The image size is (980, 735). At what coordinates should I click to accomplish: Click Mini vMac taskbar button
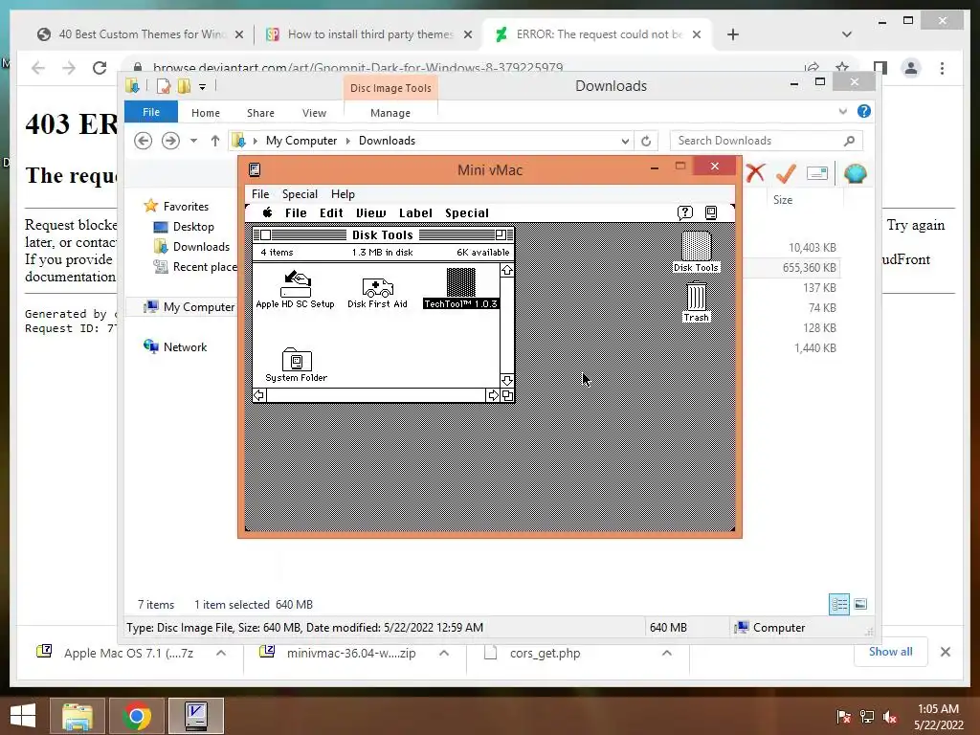coord(196,716)
